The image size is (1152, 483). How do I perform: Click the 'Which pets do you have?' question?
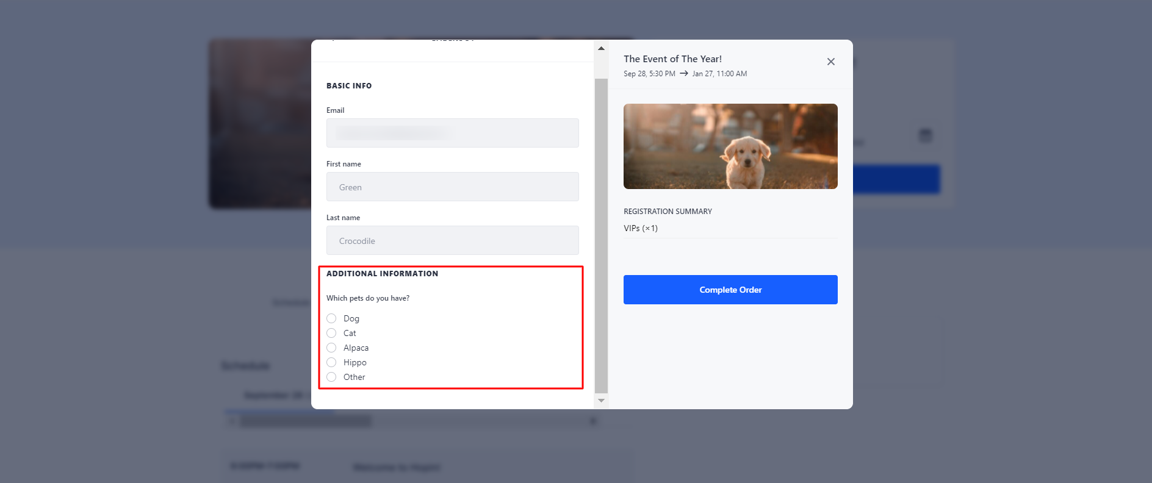click(x=368, y=298)
